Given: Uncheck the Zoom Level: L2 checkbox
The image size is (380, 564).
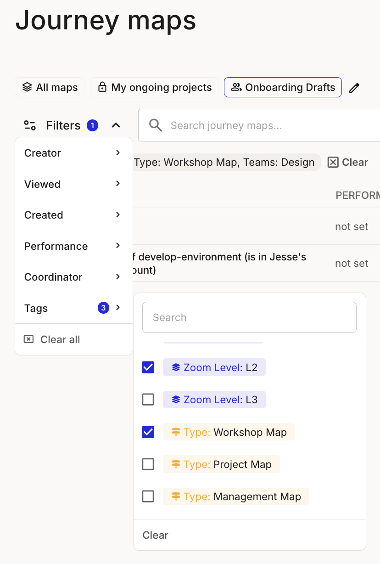Looking at the screenshot, I should point(148,367).
